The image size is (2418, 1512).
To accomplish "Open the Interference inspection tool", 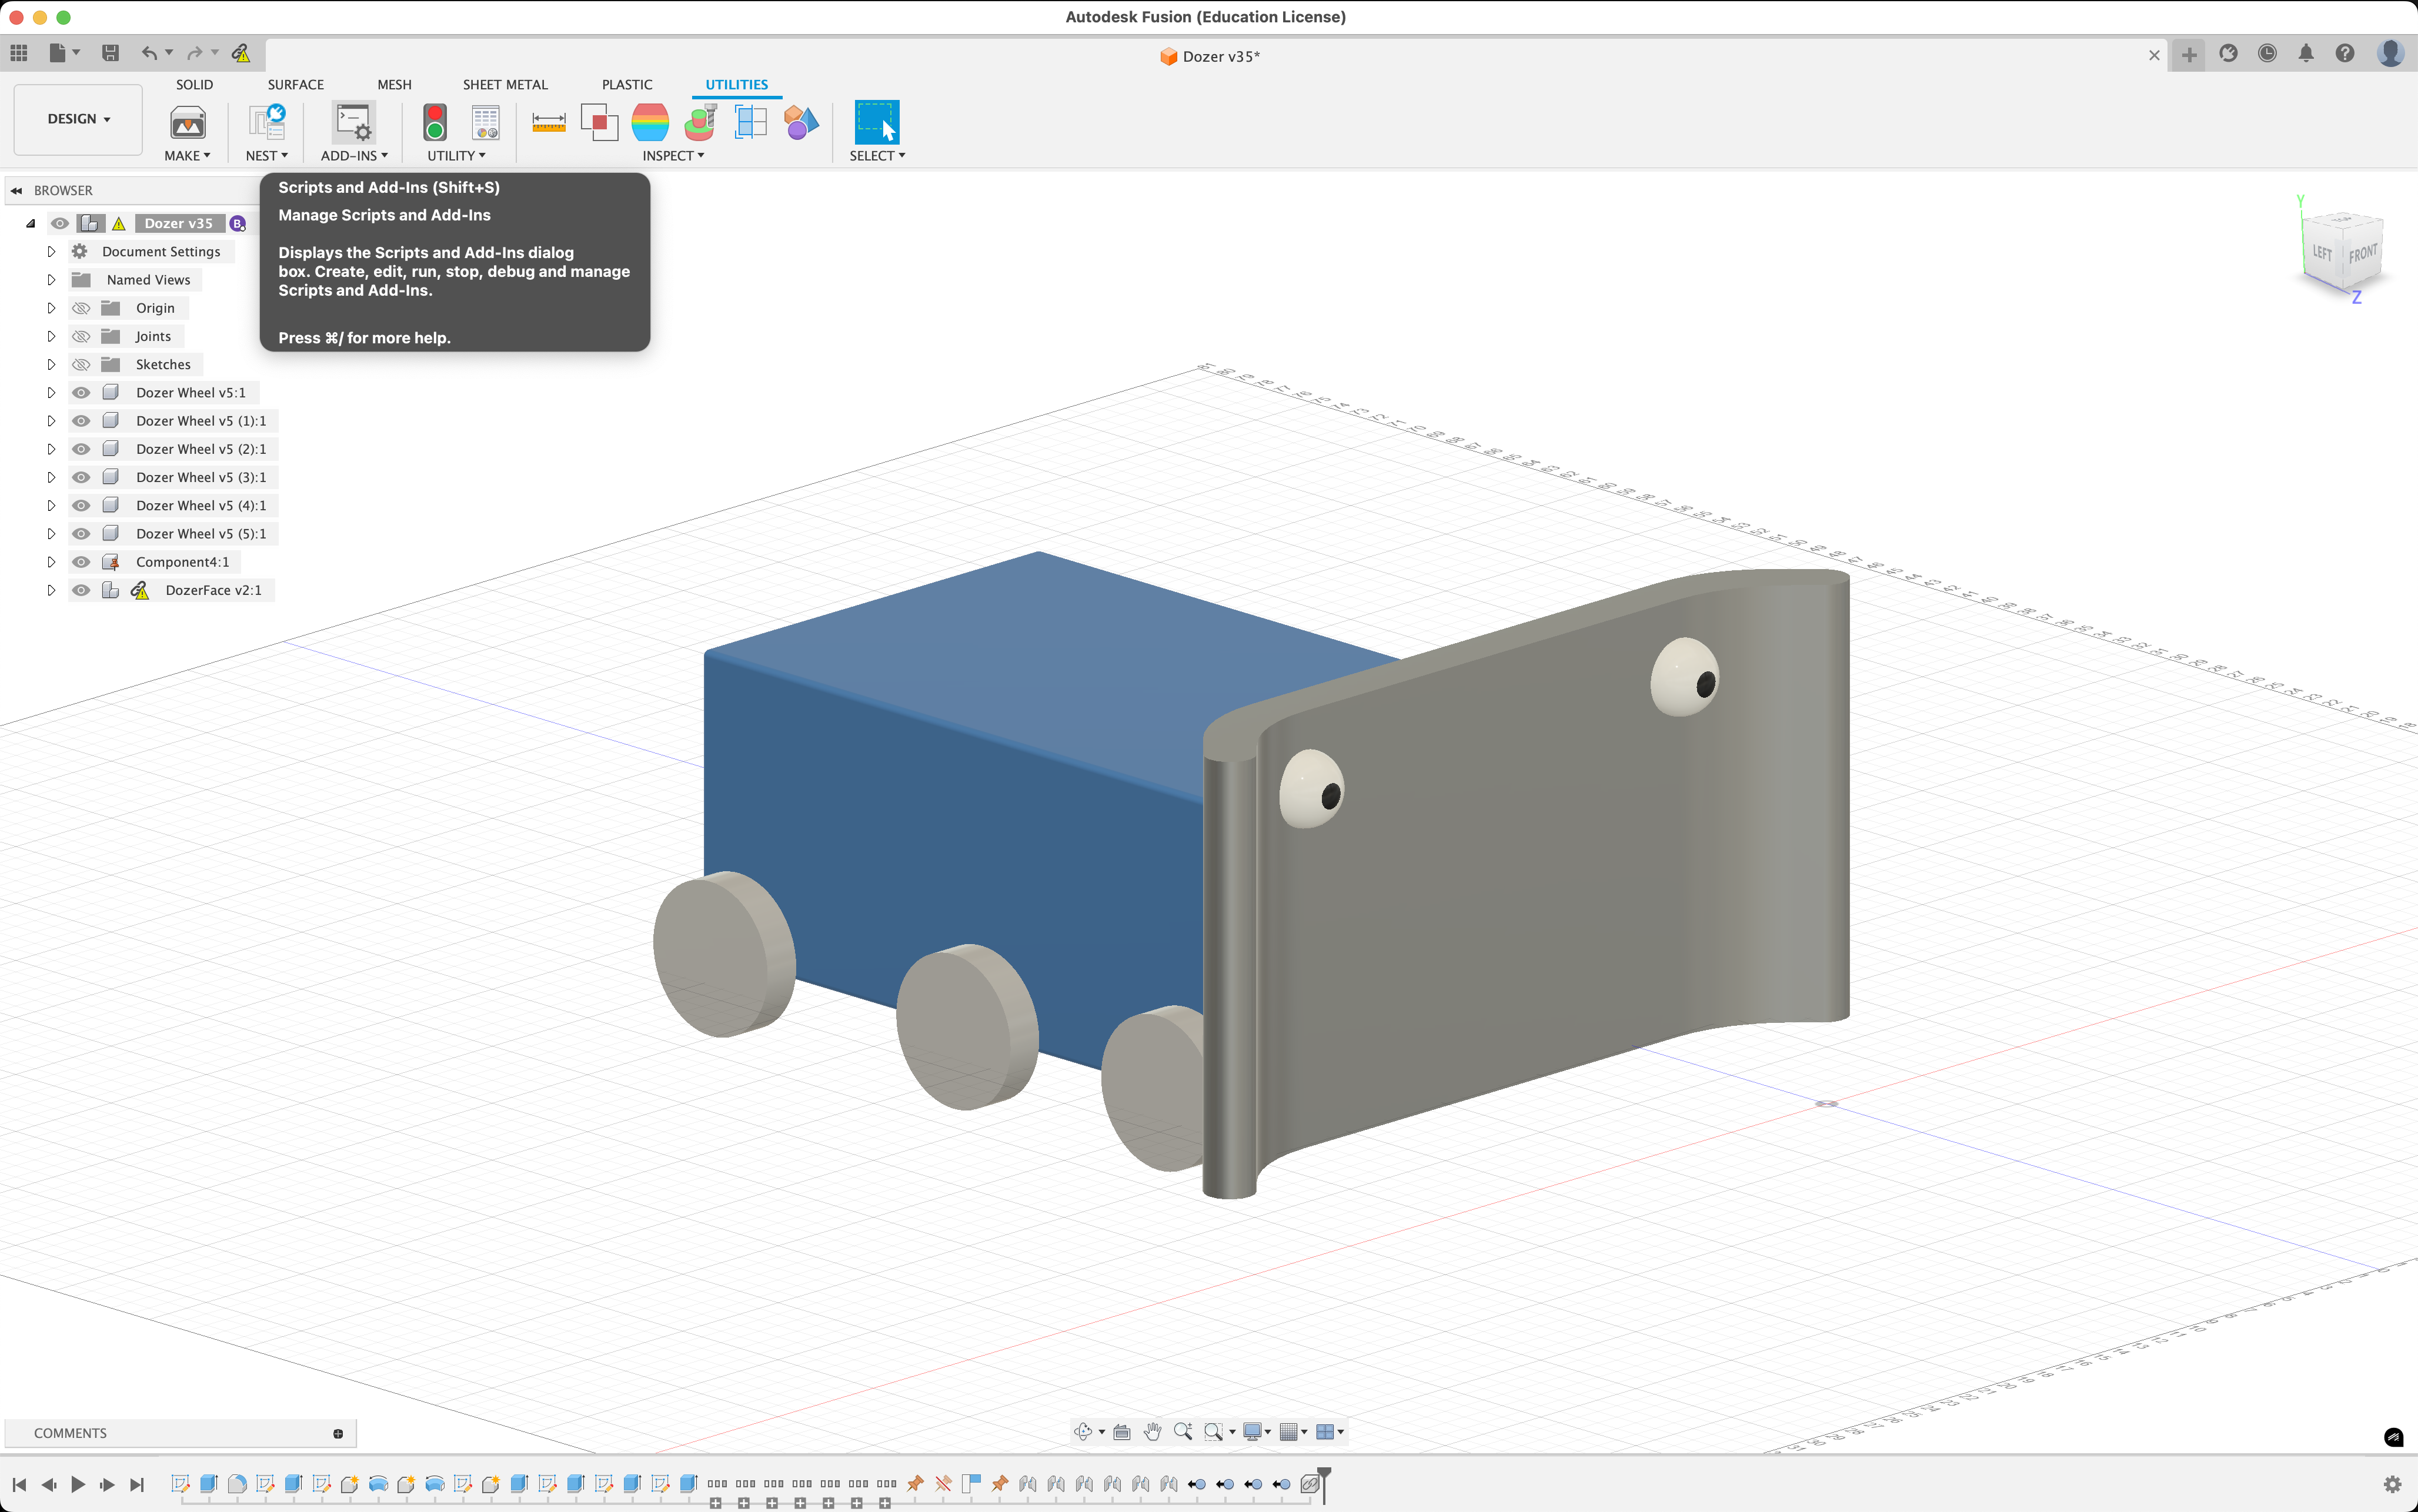I will coord(599,123).
